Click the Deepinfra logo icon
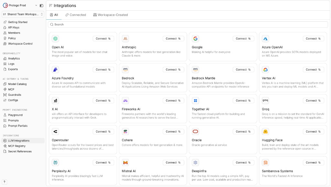 [196, 162]
